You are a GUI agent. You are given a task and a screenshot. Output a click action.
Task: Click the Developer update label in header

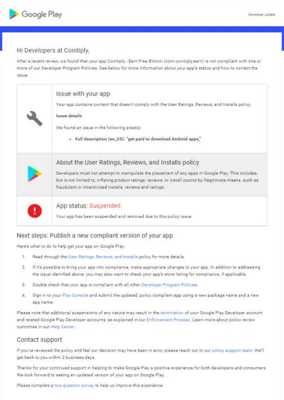(261, 14)
